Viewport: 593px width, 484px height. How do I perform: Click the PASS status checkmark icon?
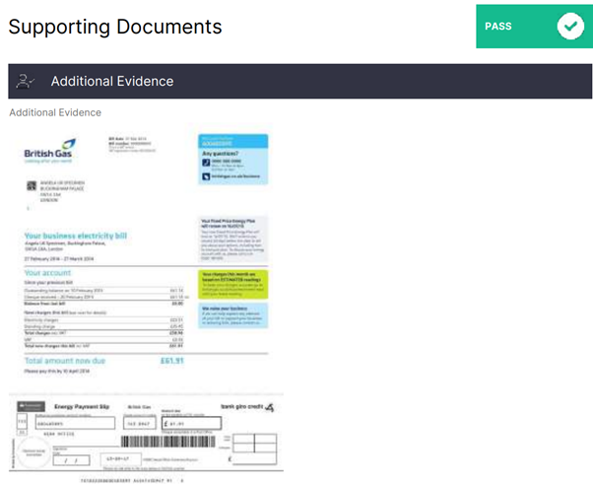(570, 26)
